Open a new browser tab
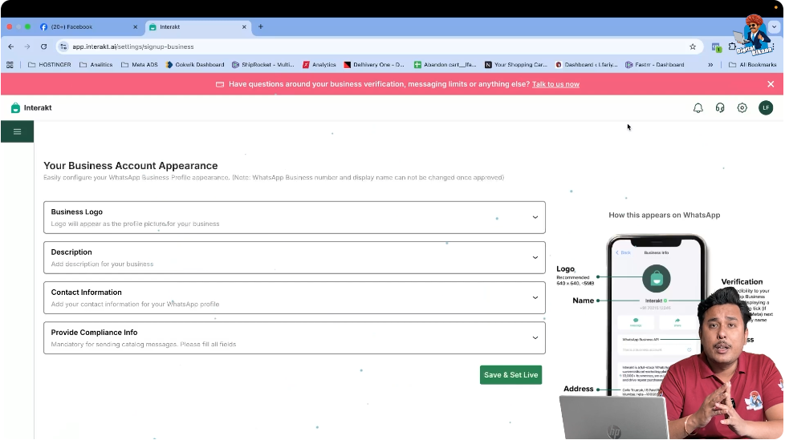785x440 pixels. [x=260, y=26]
